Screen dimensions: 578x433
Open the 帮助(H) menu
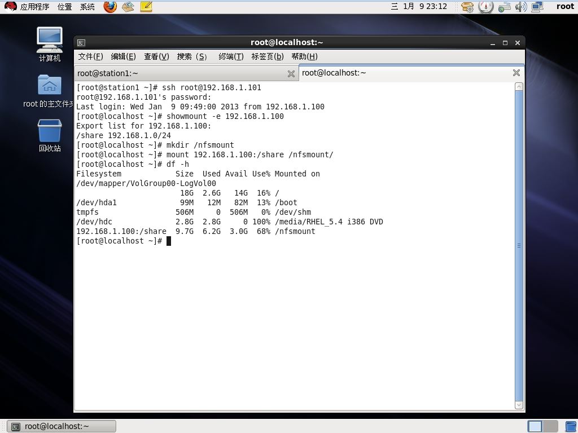(304, 56)
